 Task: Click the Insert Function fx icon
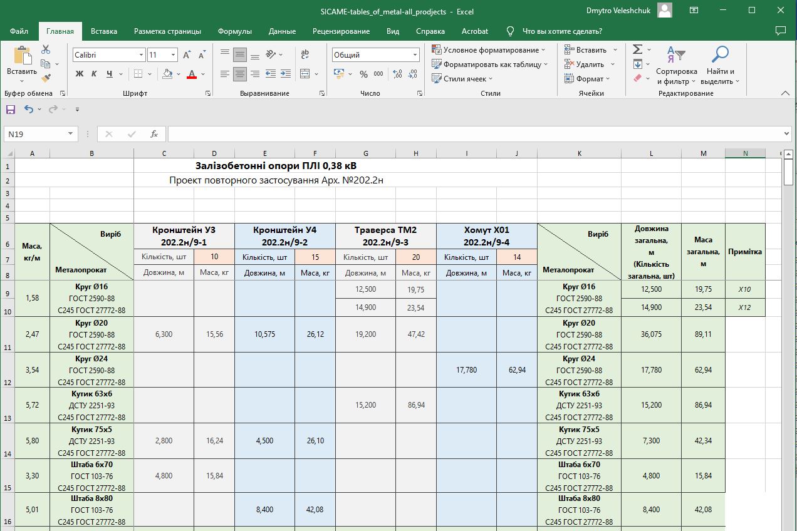(x=154, y=134)
